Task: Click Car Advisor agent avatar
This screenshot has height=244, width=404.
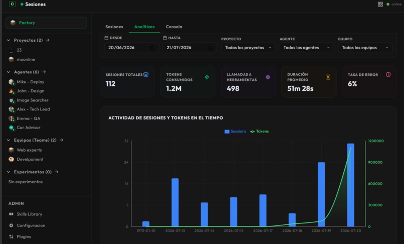Action: click(x=12, y=128)
